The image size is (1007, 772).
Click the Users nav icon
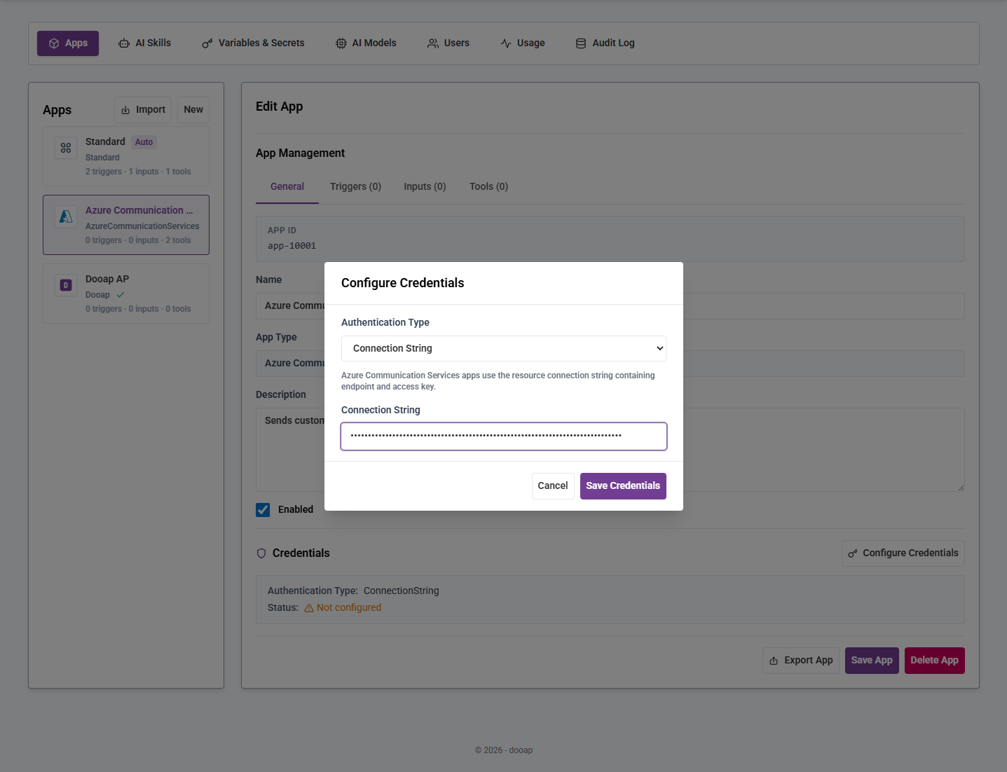coord(433,43)
